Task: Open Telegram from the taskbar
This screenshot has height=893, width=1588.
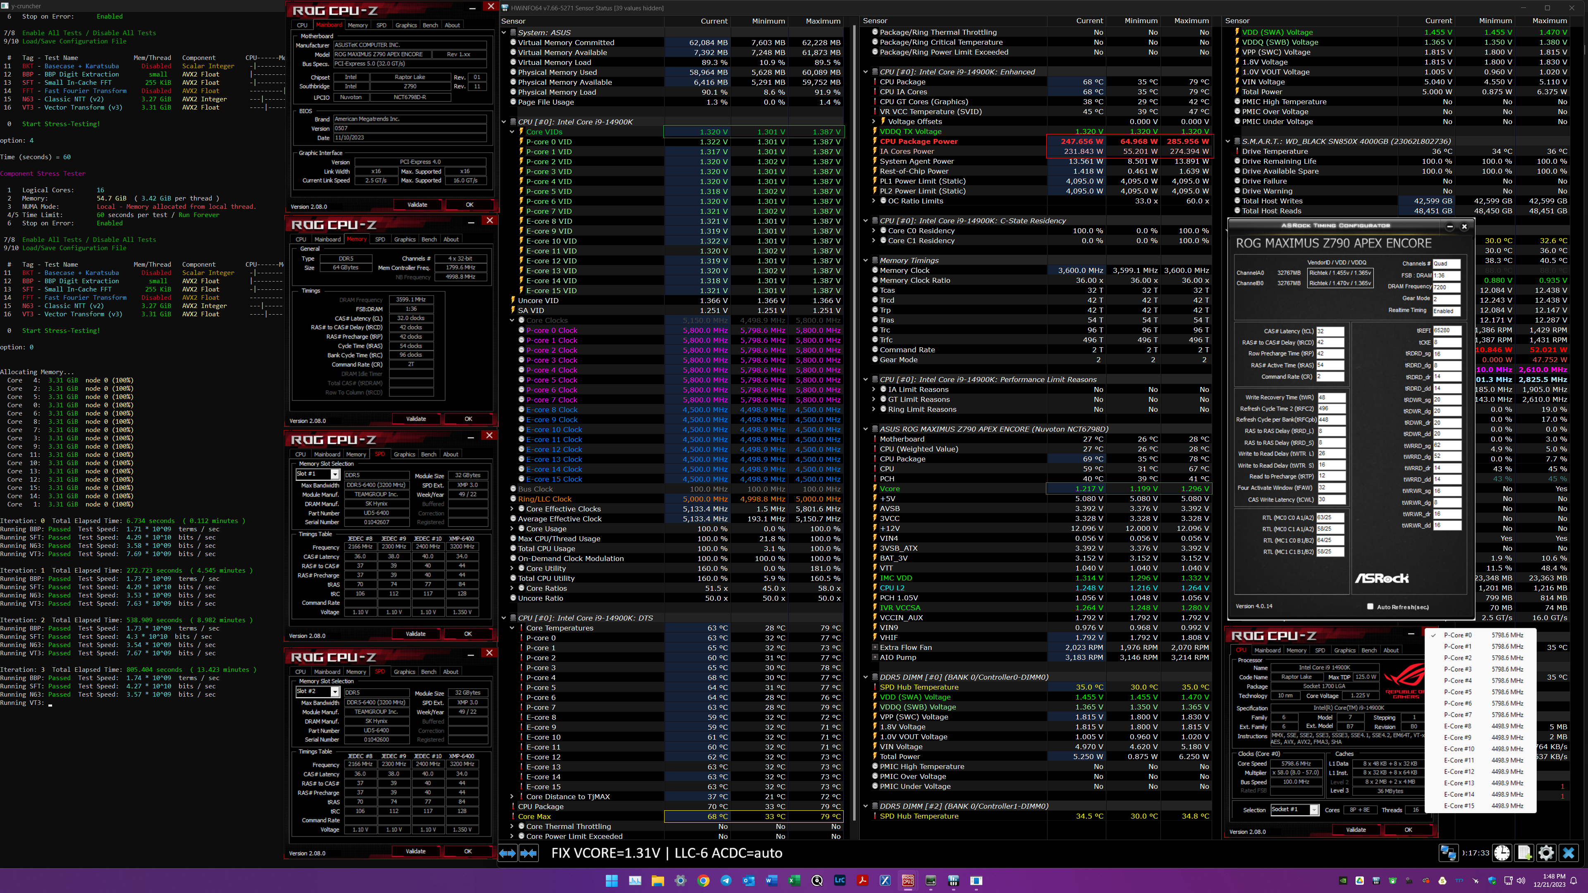Action: click(x=726, y=881)
